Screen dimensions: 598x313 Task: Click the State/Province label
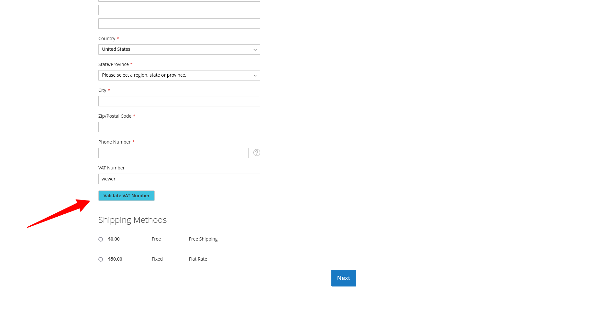(x=114, y=64)
